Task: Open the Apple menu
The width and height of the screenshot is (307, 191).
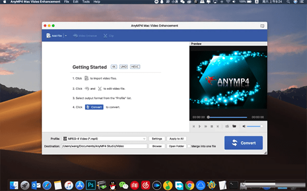Action: 5,2
